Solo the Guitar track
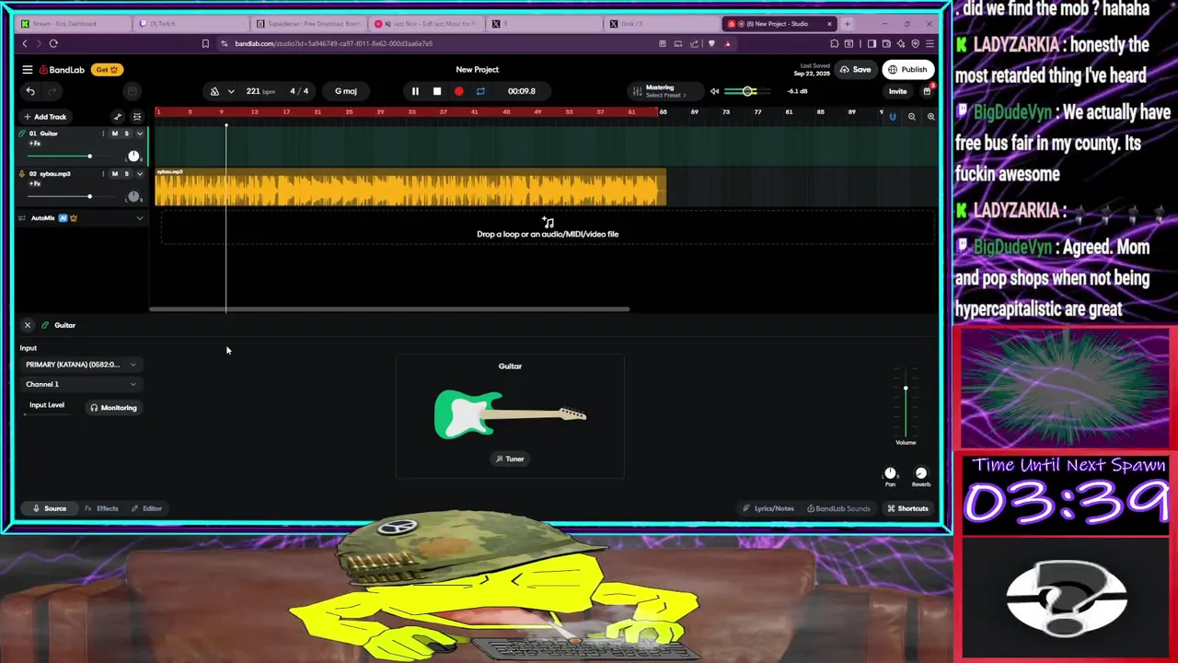The image size is (1178, 663). [x=127, y=134]
